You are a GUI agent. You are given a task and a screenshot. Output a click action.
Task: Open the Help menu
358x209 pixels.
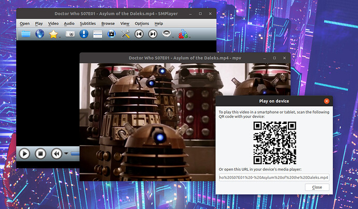pyautogui.click(x=159, y=23)
